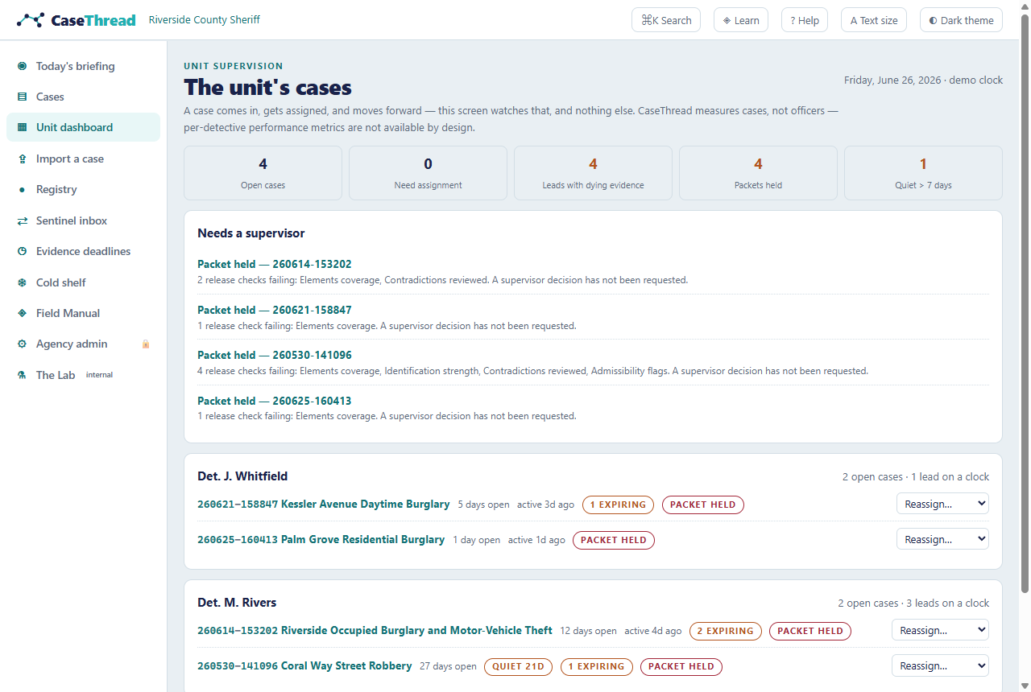Screen dimensions: 1031x692
Task: Open case 260530-141096 Coral Way Street Robbery
Action: (x=304, y=666)
